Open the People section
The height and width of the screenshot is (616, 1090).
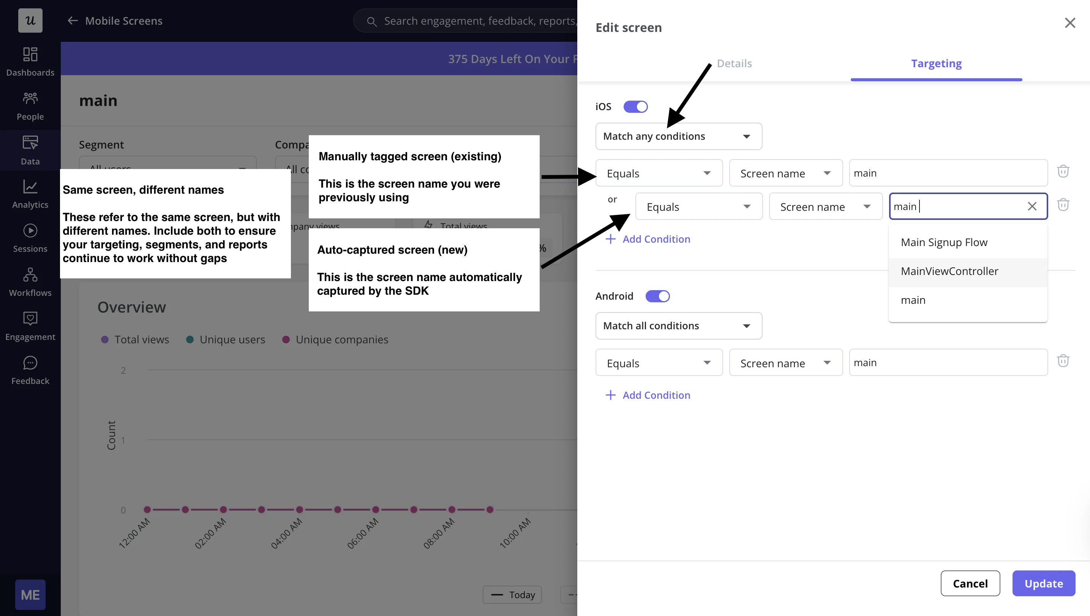click(x=30, y=106)
